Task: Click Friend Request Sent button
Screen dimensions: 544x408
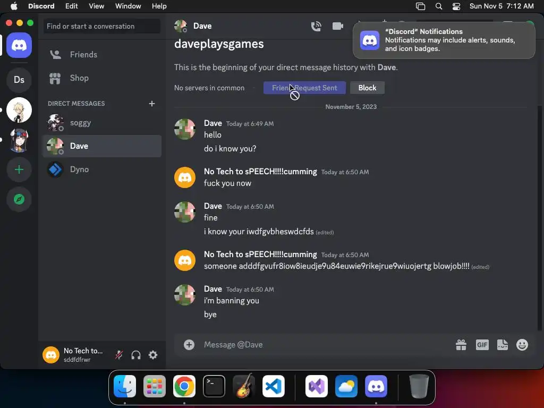Action: point(304,88)
